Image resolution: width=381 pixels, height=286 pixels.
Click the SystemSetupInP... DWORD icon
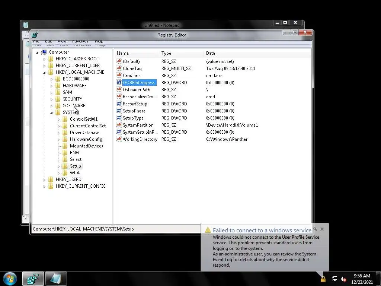[x=119, y=132]
